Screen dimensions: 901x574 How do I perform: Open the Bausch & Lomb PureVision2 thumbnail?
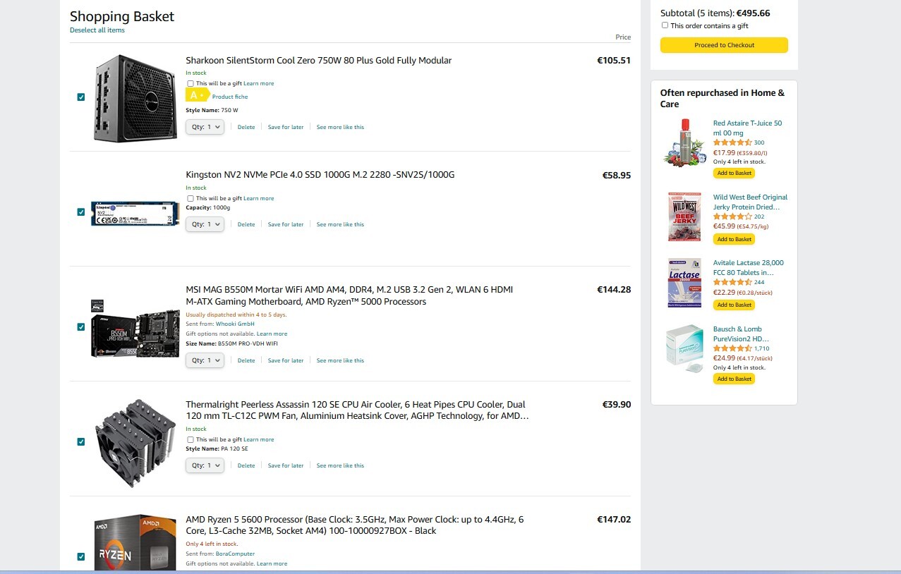684,349
